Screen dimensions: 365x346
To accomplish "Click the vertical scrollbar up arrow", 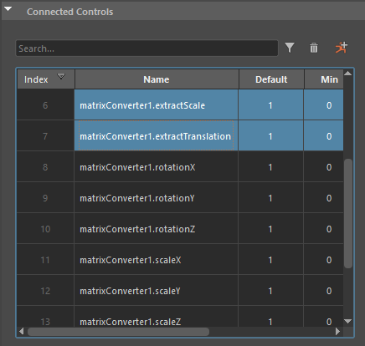I will point(347,74).
